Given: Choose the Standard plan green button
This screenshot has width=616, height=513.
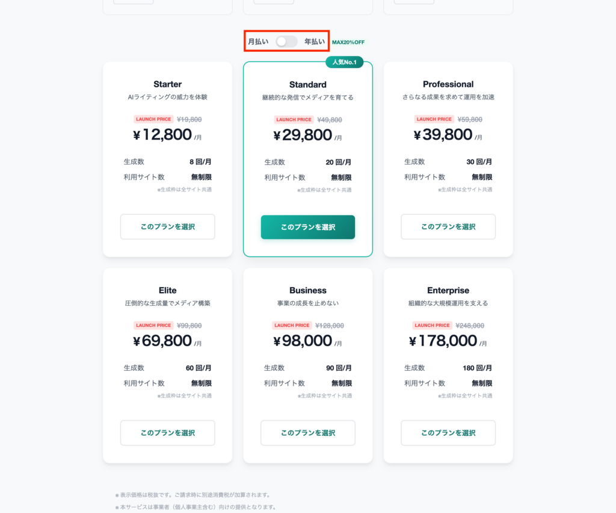Looking at the screenshot, I should coord(308,227).
